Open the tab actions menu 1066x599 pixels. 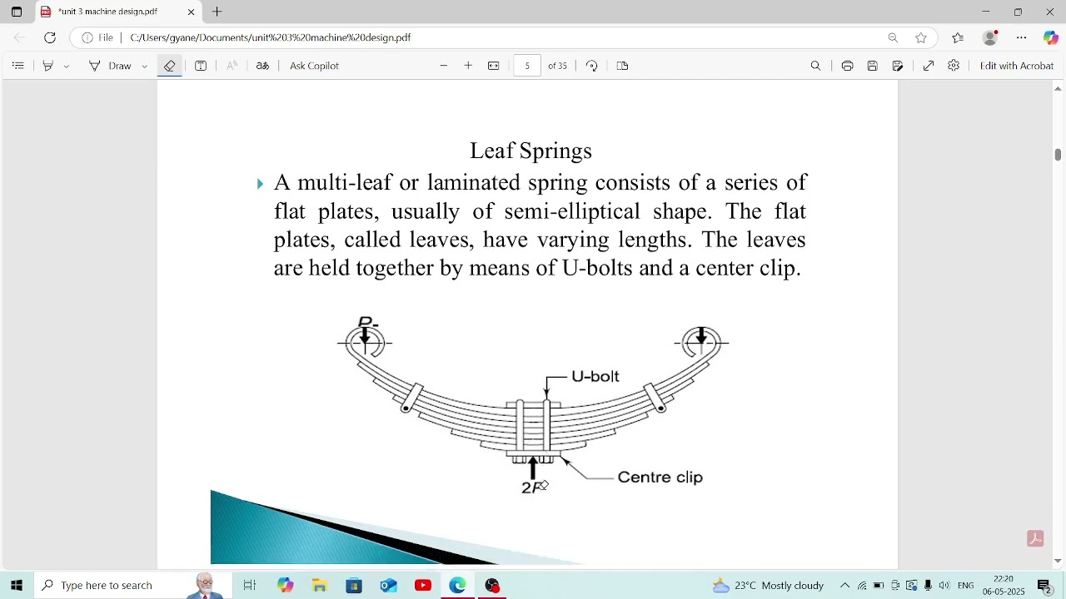pos(17,12)
